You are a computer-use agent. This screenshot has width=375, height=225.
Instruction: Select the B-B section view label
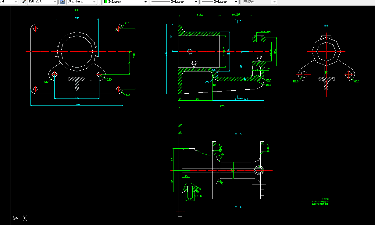pos(326,26)
